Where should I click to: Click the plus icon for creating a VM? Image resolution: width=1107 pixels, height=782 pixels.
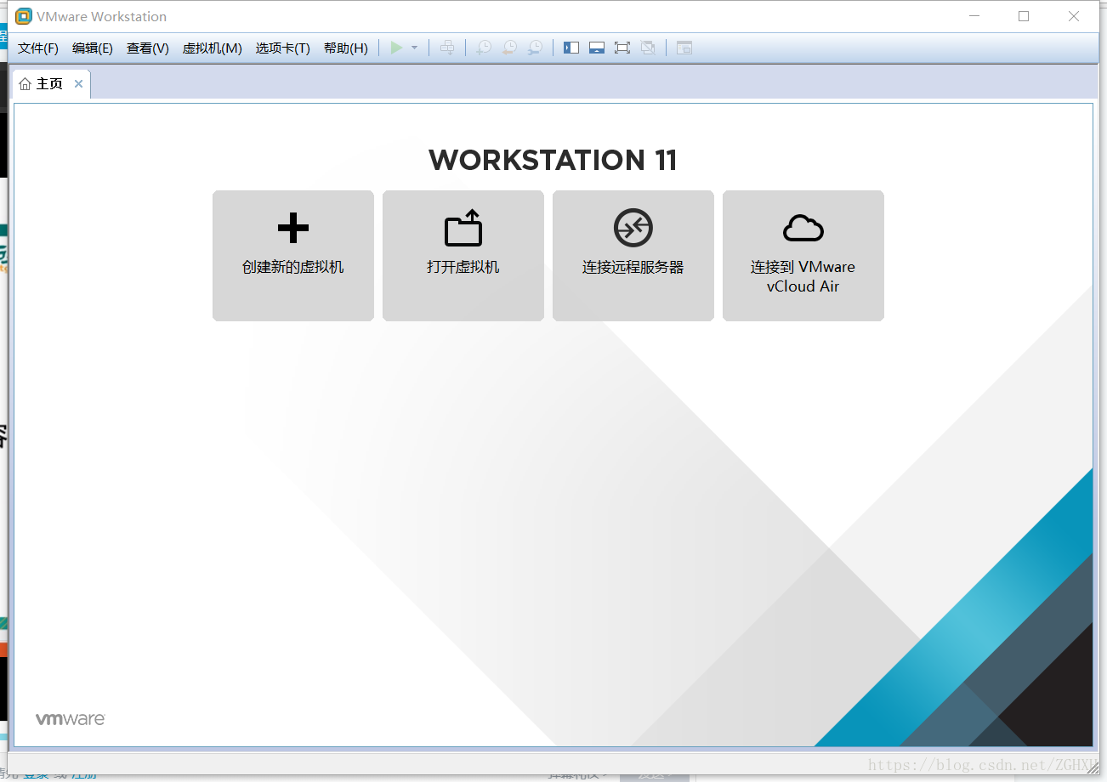(293, 228)
